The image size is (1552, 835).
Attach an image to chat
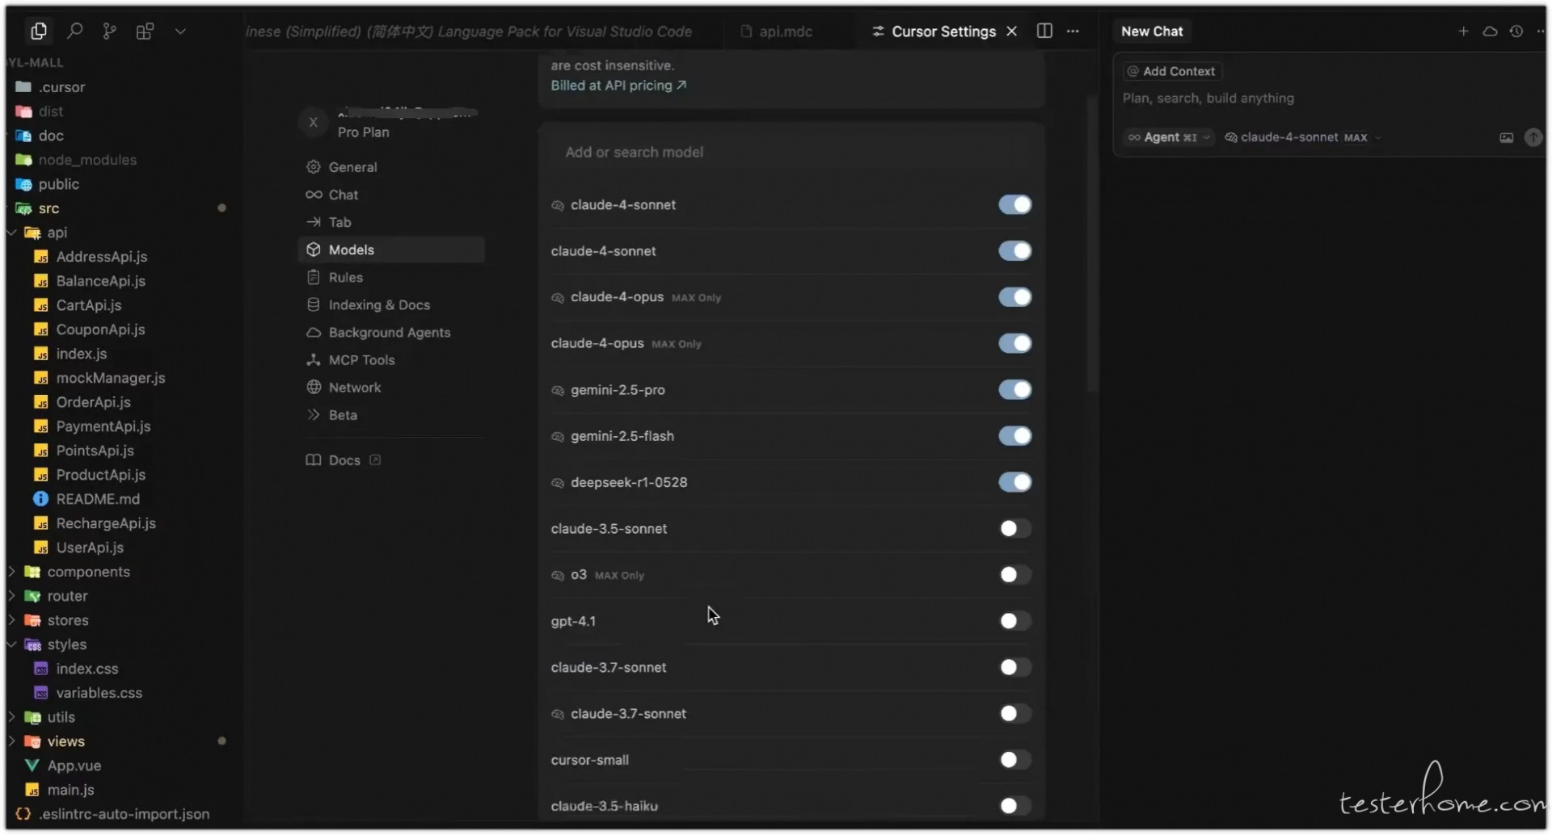point(1507,137)
